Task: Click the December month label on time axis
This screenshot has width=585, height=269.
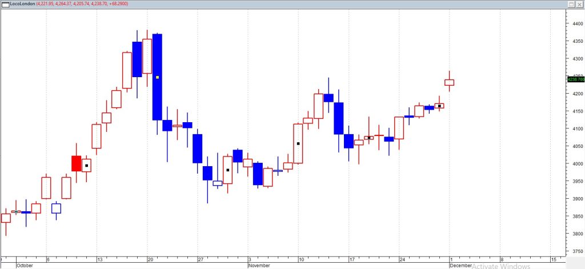Action: click(x=461, y=266)
